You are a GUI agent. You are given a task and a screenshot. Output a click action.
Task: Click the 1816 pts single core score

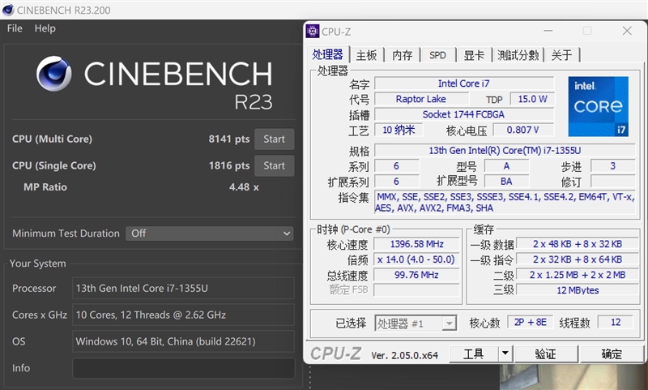[x=229, y=165]
